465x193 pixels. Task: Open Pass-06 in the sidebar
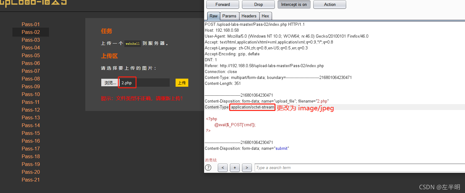[31, 63]
